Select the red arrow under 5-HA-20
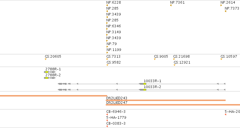 coord(225,114)
